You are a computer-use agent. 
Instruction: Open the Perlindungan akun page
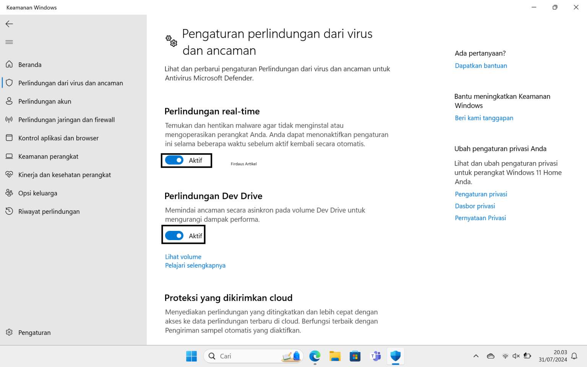coord(9,101)
